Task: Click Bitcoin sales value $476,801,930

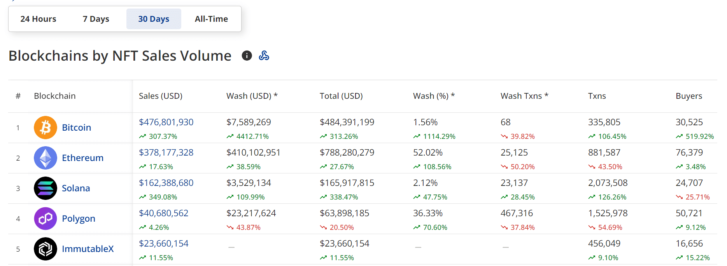Action: pos(166,122)
